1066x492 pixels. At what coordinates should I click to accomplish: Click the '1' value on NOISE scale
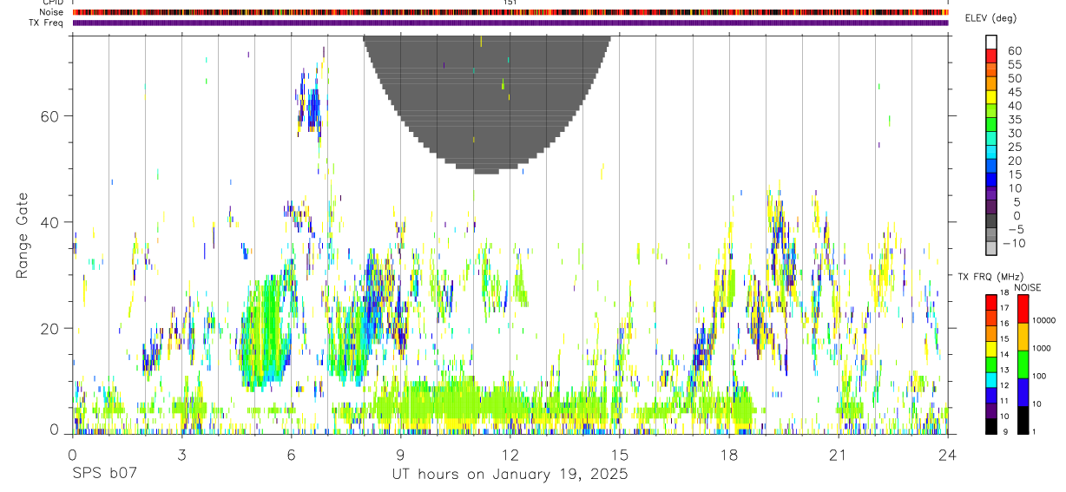tap(1035, 431)
